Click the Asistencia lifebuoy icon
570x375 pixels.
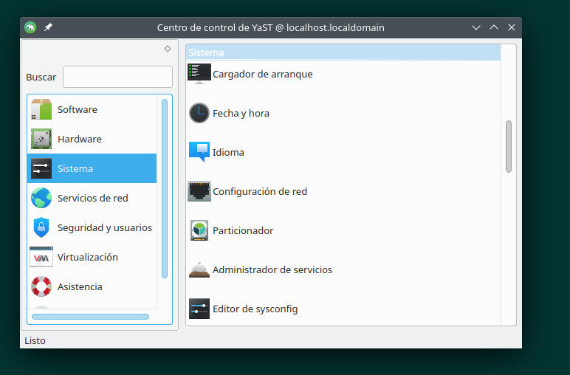tap(41, 286)
